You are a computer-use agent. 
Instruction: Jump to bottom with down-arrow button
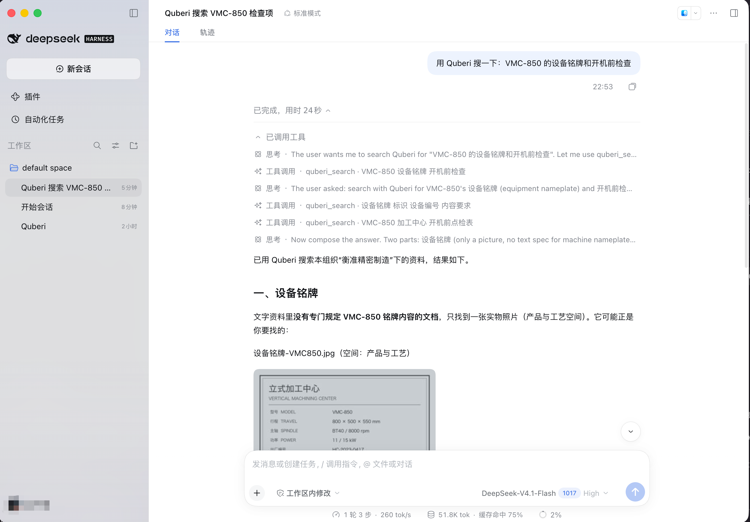[631, 432]
